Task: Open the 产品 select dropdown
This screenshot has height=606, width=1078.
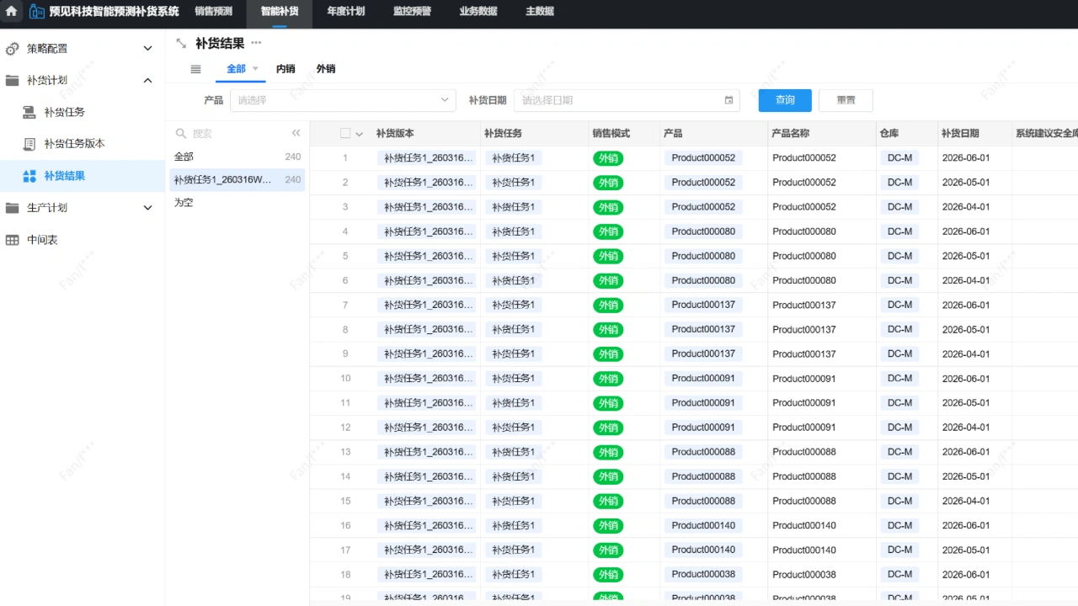Action: point(343,100)
